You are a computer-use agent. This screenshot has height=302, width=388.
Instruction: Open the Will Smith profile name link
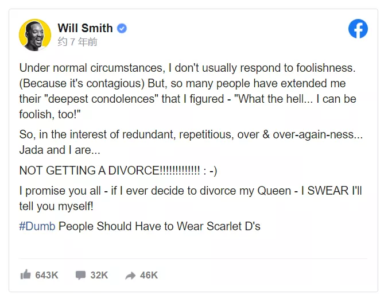coord(85,28)
